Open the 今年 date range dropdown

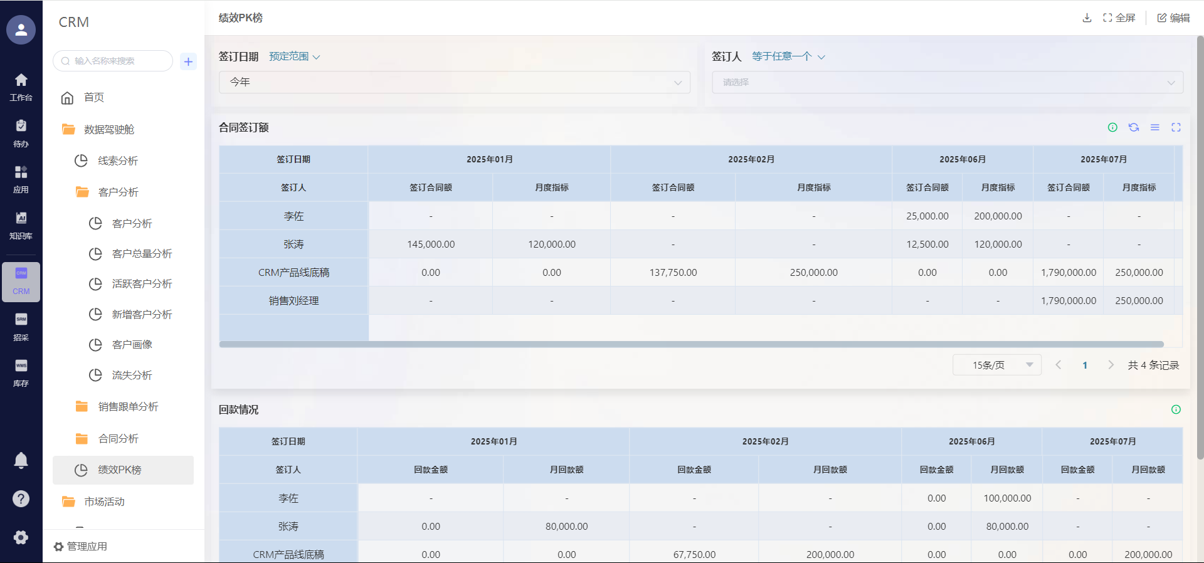click(454, 82)
